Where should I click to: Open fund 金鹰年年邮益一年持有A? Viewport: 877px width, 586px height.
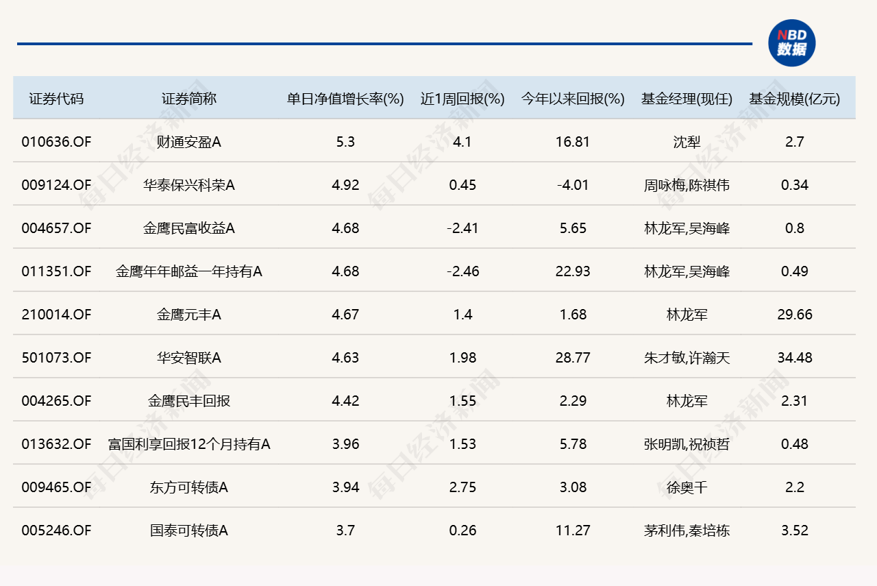[x=189, y=271]
